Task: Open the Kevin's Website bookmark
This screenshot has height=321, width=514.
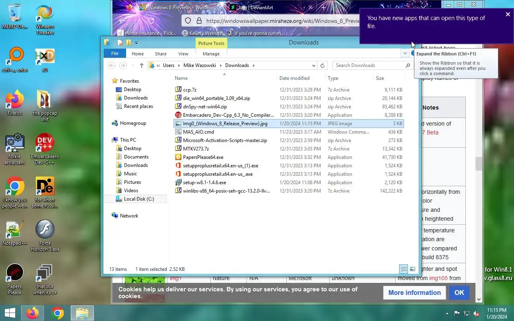Action: [x=202, y=33]
